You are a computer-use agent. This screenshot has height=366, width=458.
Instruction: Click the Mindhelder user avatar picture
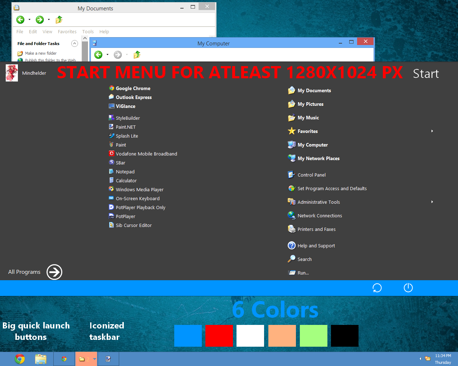pyautogui.click(x=12, y=73)
